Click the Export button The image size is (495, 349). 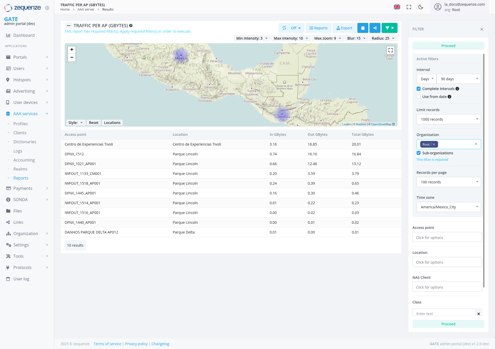coord(344,28)
